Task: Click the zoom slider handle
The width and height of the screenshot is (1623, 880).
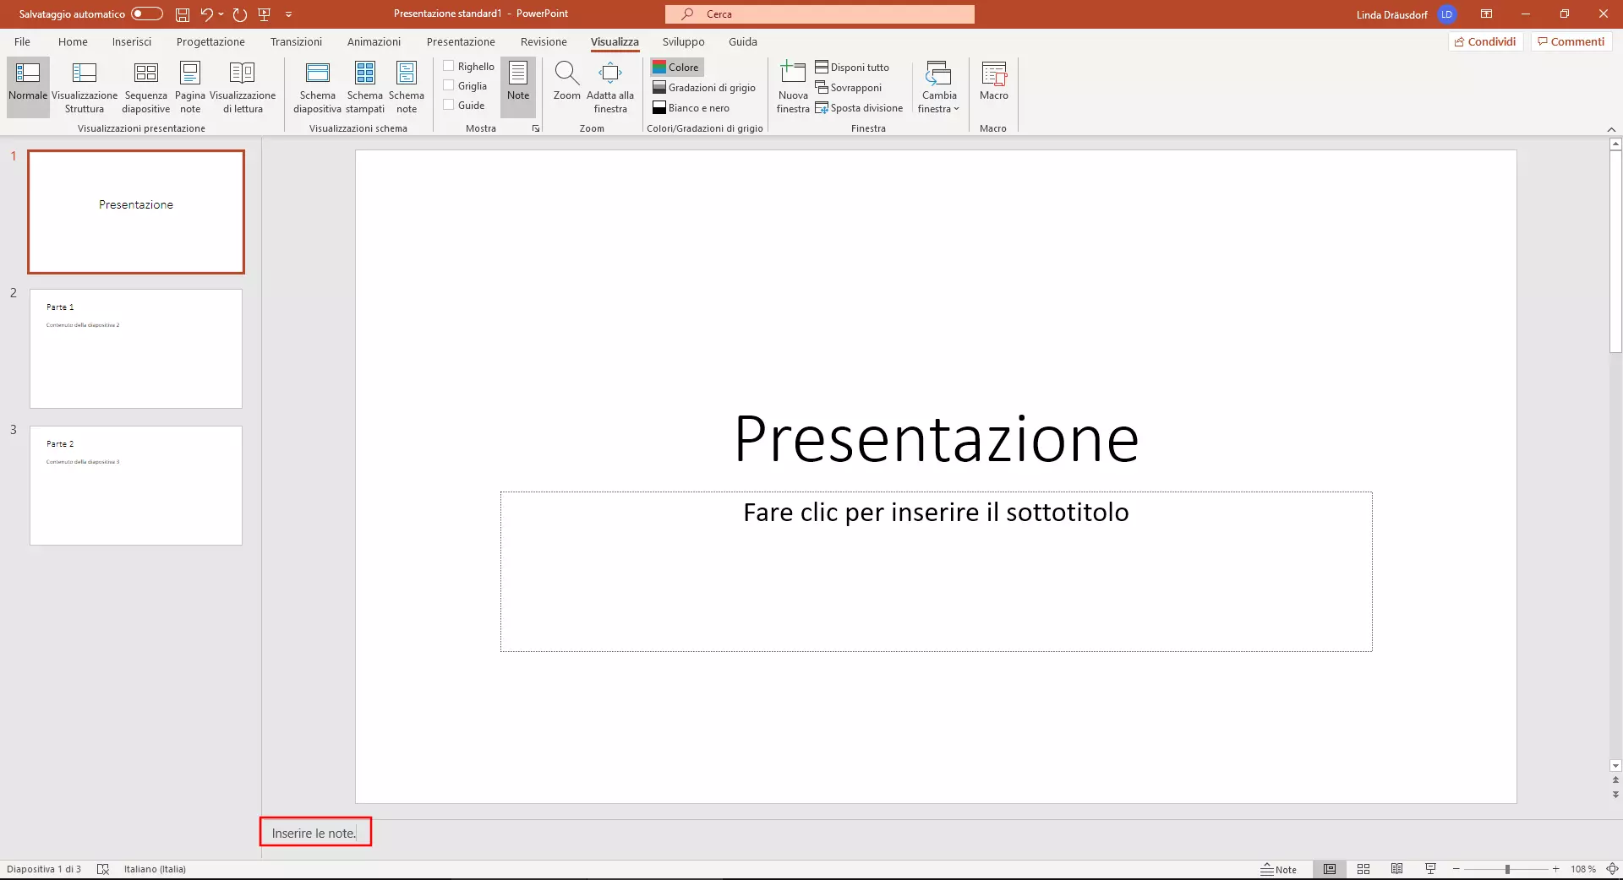Action: (1507, 869)
